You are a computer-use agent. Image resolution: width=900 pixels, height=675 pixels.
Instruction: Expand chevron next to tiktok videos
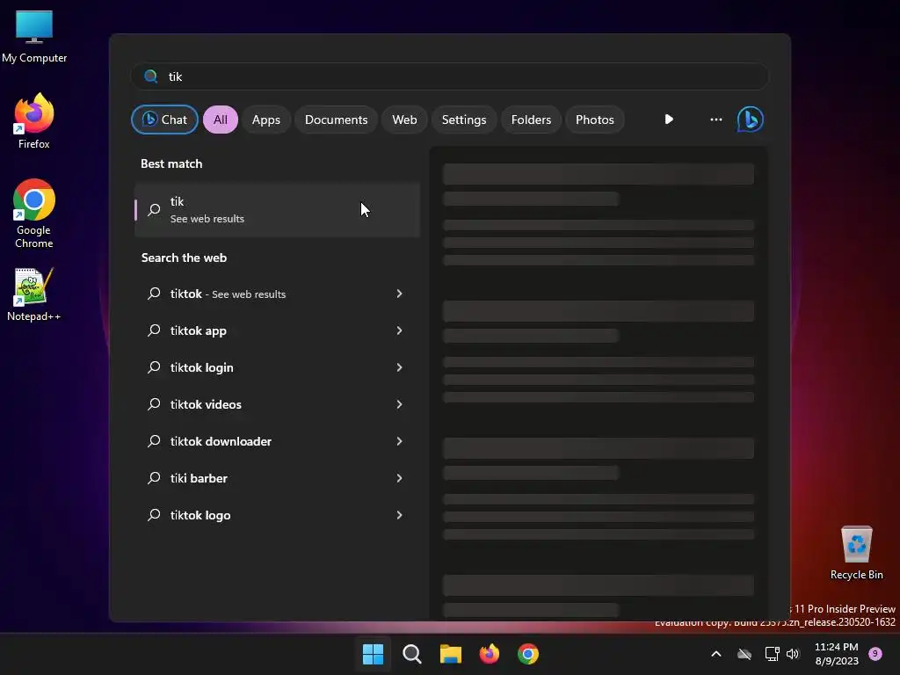[400, 404]
